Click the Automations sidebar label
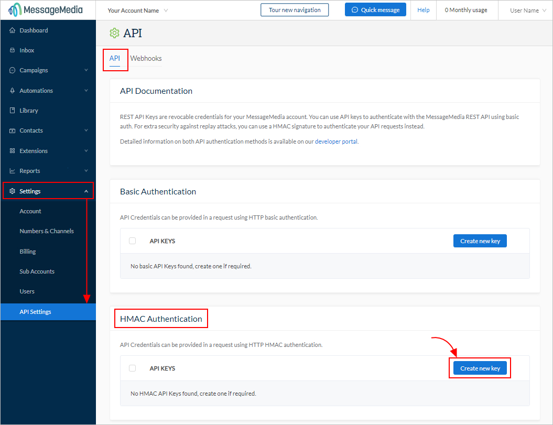Viewport: 553px width, 425px height. click(x=36, y=91)
